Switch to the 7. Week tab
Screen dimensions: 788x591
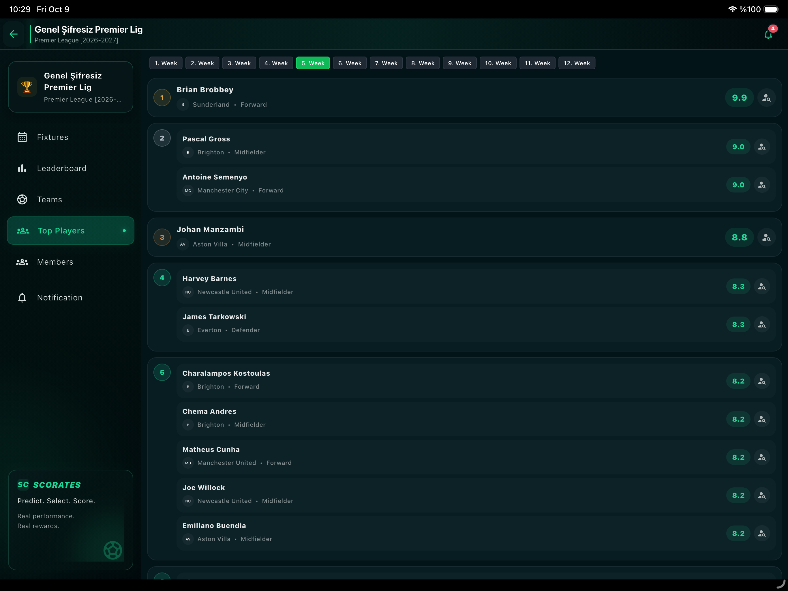pos(386,63)
